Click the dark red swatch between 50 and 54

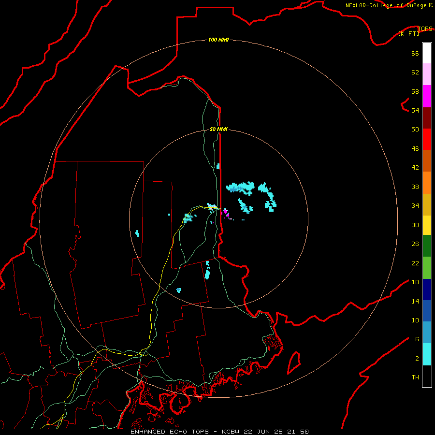click(x=427, y=118)
